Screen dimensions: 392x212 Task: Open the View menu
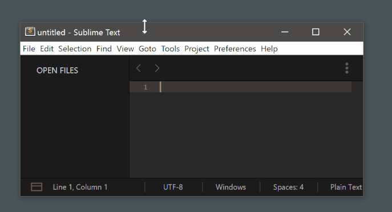126,48
